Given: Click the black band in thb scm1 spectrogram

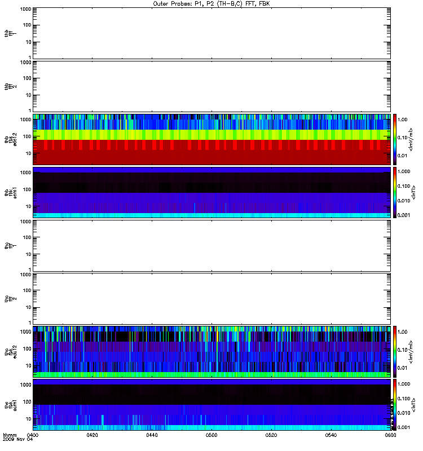Looking at the screenshot, I should pos(211,183).
